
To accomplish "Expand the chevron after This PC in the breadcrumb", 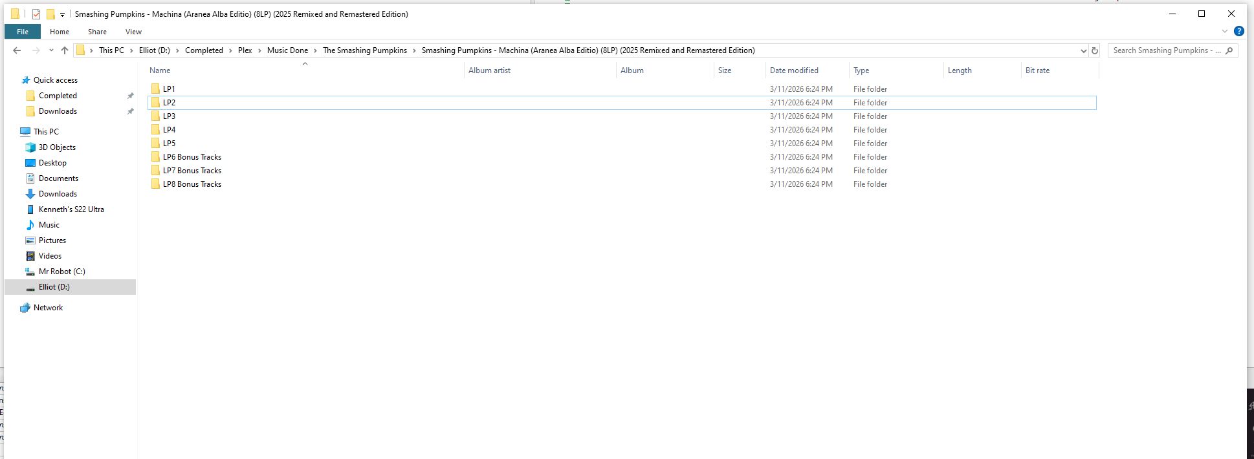I will coord(132,50).
